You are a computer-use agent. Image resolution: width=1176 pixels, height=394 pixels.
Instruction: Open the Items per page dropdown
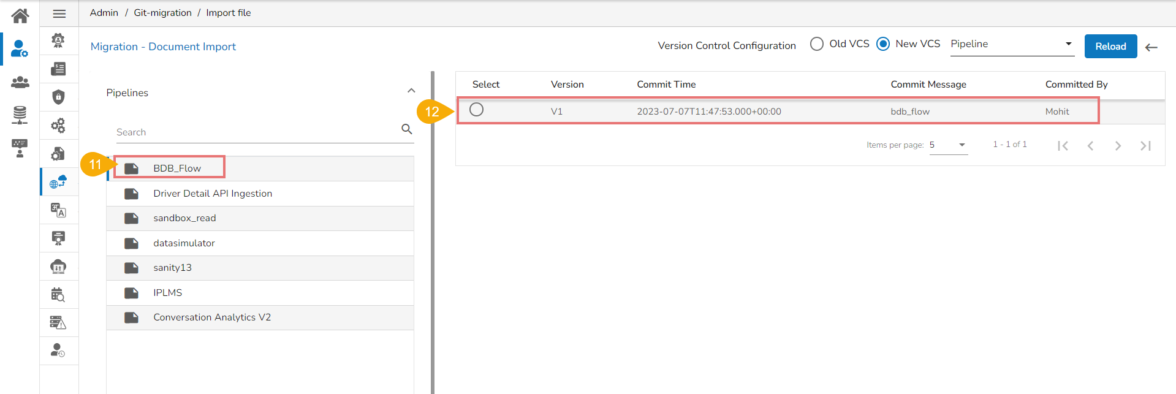tap(948, 145)
